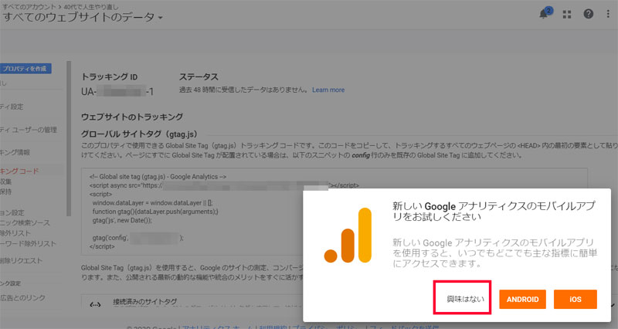Screen dimensions: 618x329
Task: Open 広告とのリンク in sidebar
Action: tap(23, 297)
